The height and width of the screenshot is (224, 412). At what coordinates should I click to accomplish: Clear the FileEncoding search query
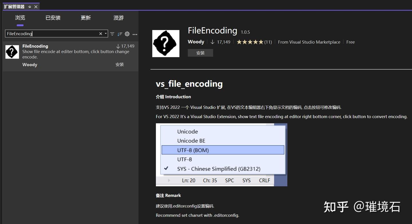(x=101, y=33)
